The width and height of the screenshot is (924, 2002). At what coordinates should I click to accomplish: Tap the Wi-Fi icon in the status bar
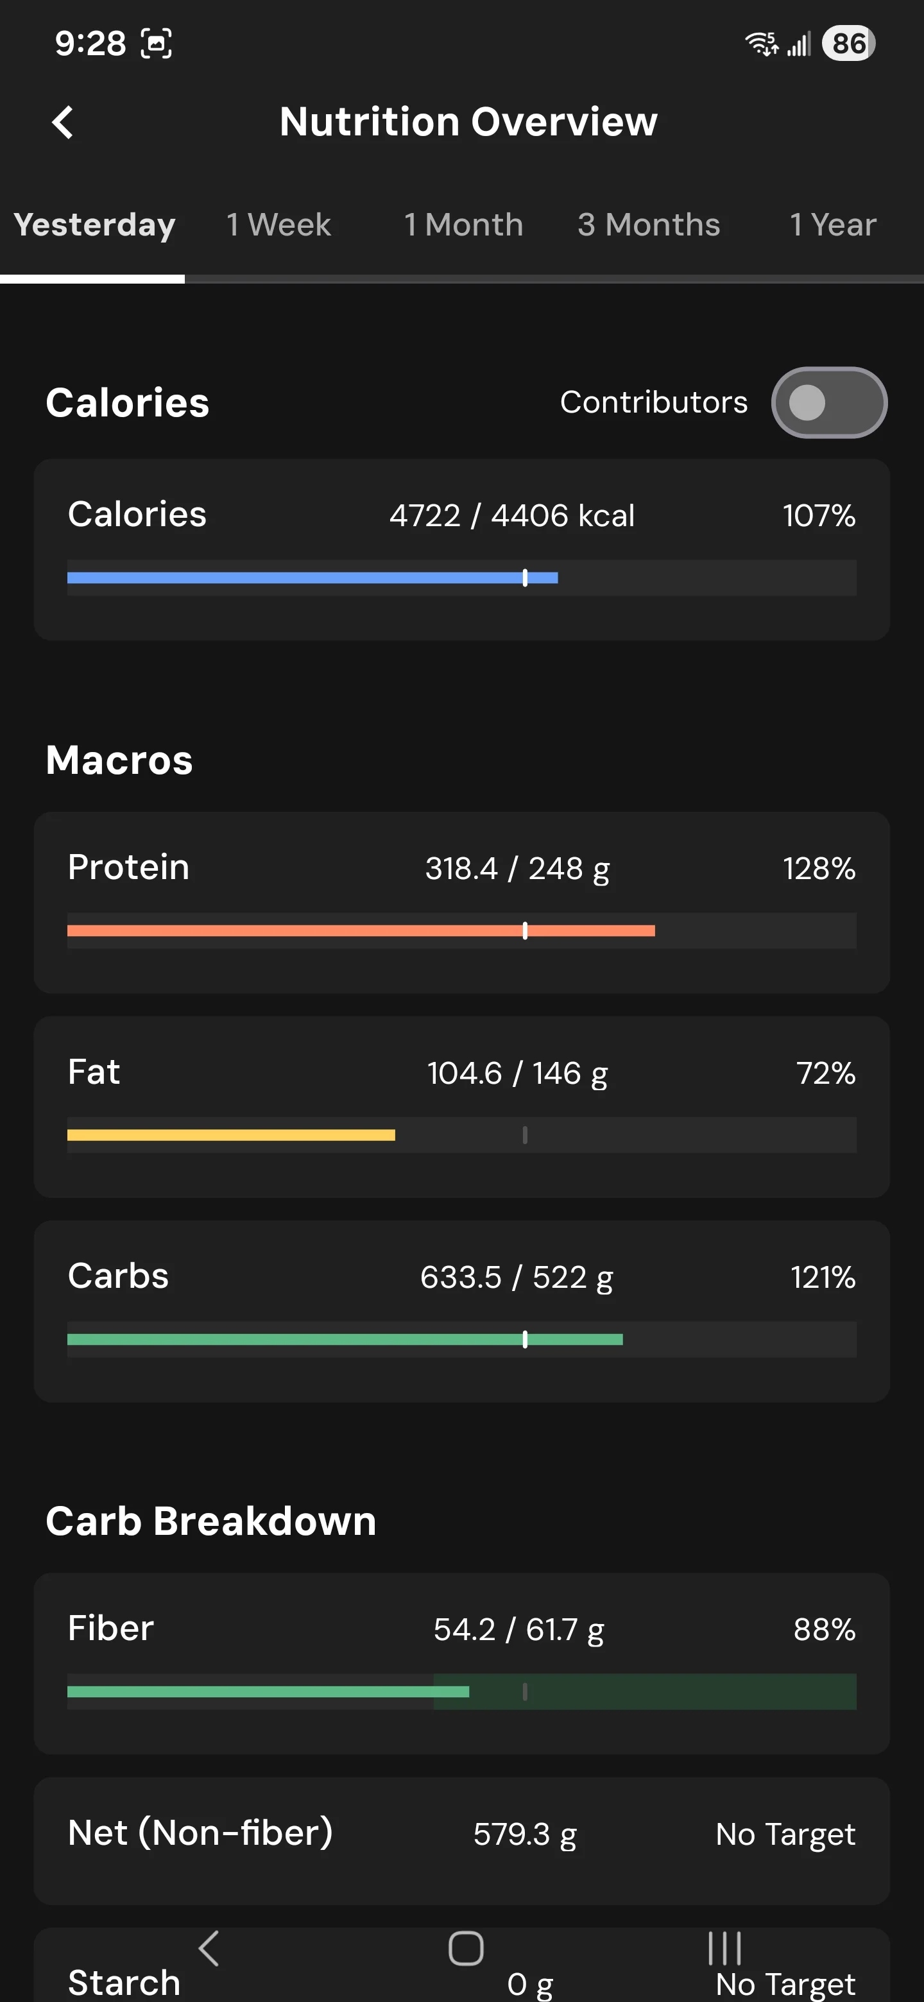pyautogui.click(x=762, y=44)
